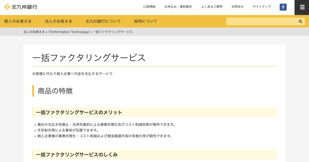Open よくあるご質問 page

212,7
